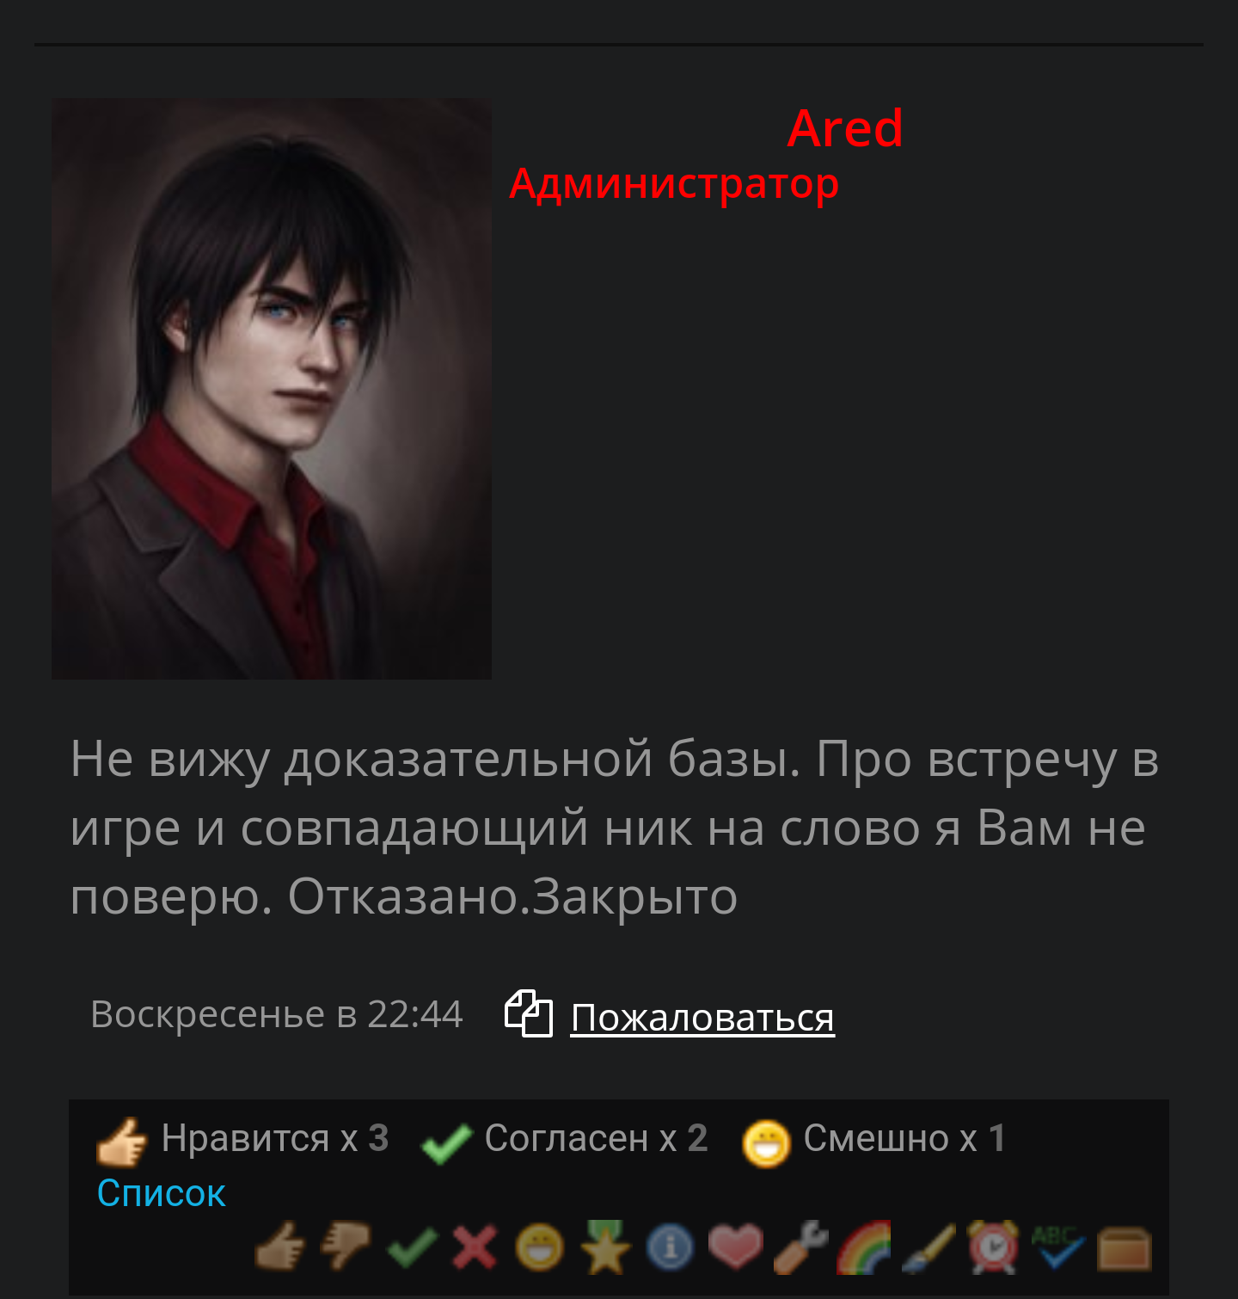Click the paintbrush creative rating icon
The width and height of the screenshot is (1238, 1299).
[x=929, y=1247]
